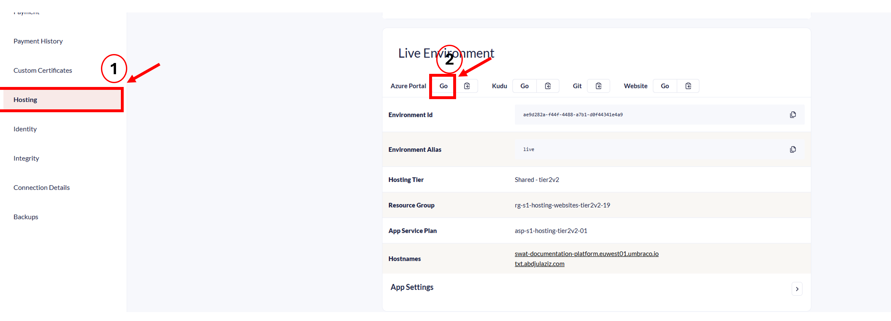Navigate to Connection Details
Viewport: 891px width, 321px height.
point(42,188)
